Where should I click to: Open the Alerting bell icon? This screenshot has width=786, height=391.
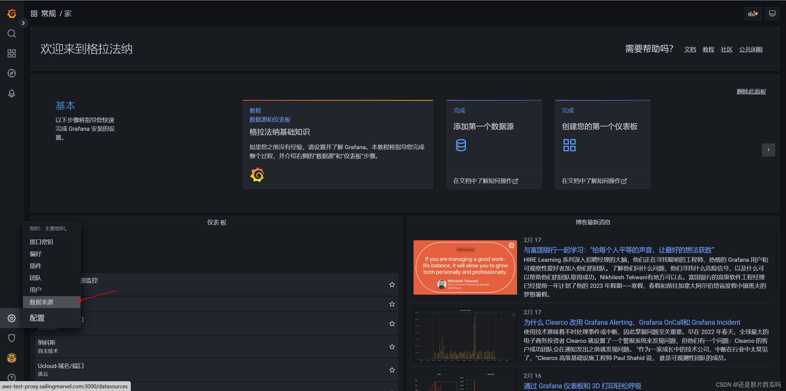(12, 93)
